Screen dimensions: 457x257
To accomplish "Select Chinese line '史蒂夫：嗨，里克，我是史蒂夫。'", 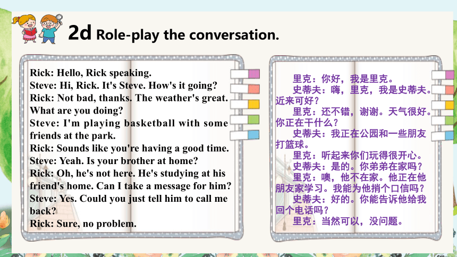I will click(362, 90).
